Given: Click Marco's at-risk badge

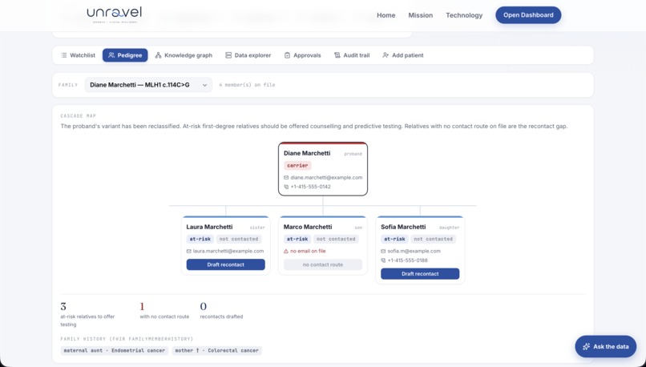Looking at the screenshot, I should [x=297, y=239].
